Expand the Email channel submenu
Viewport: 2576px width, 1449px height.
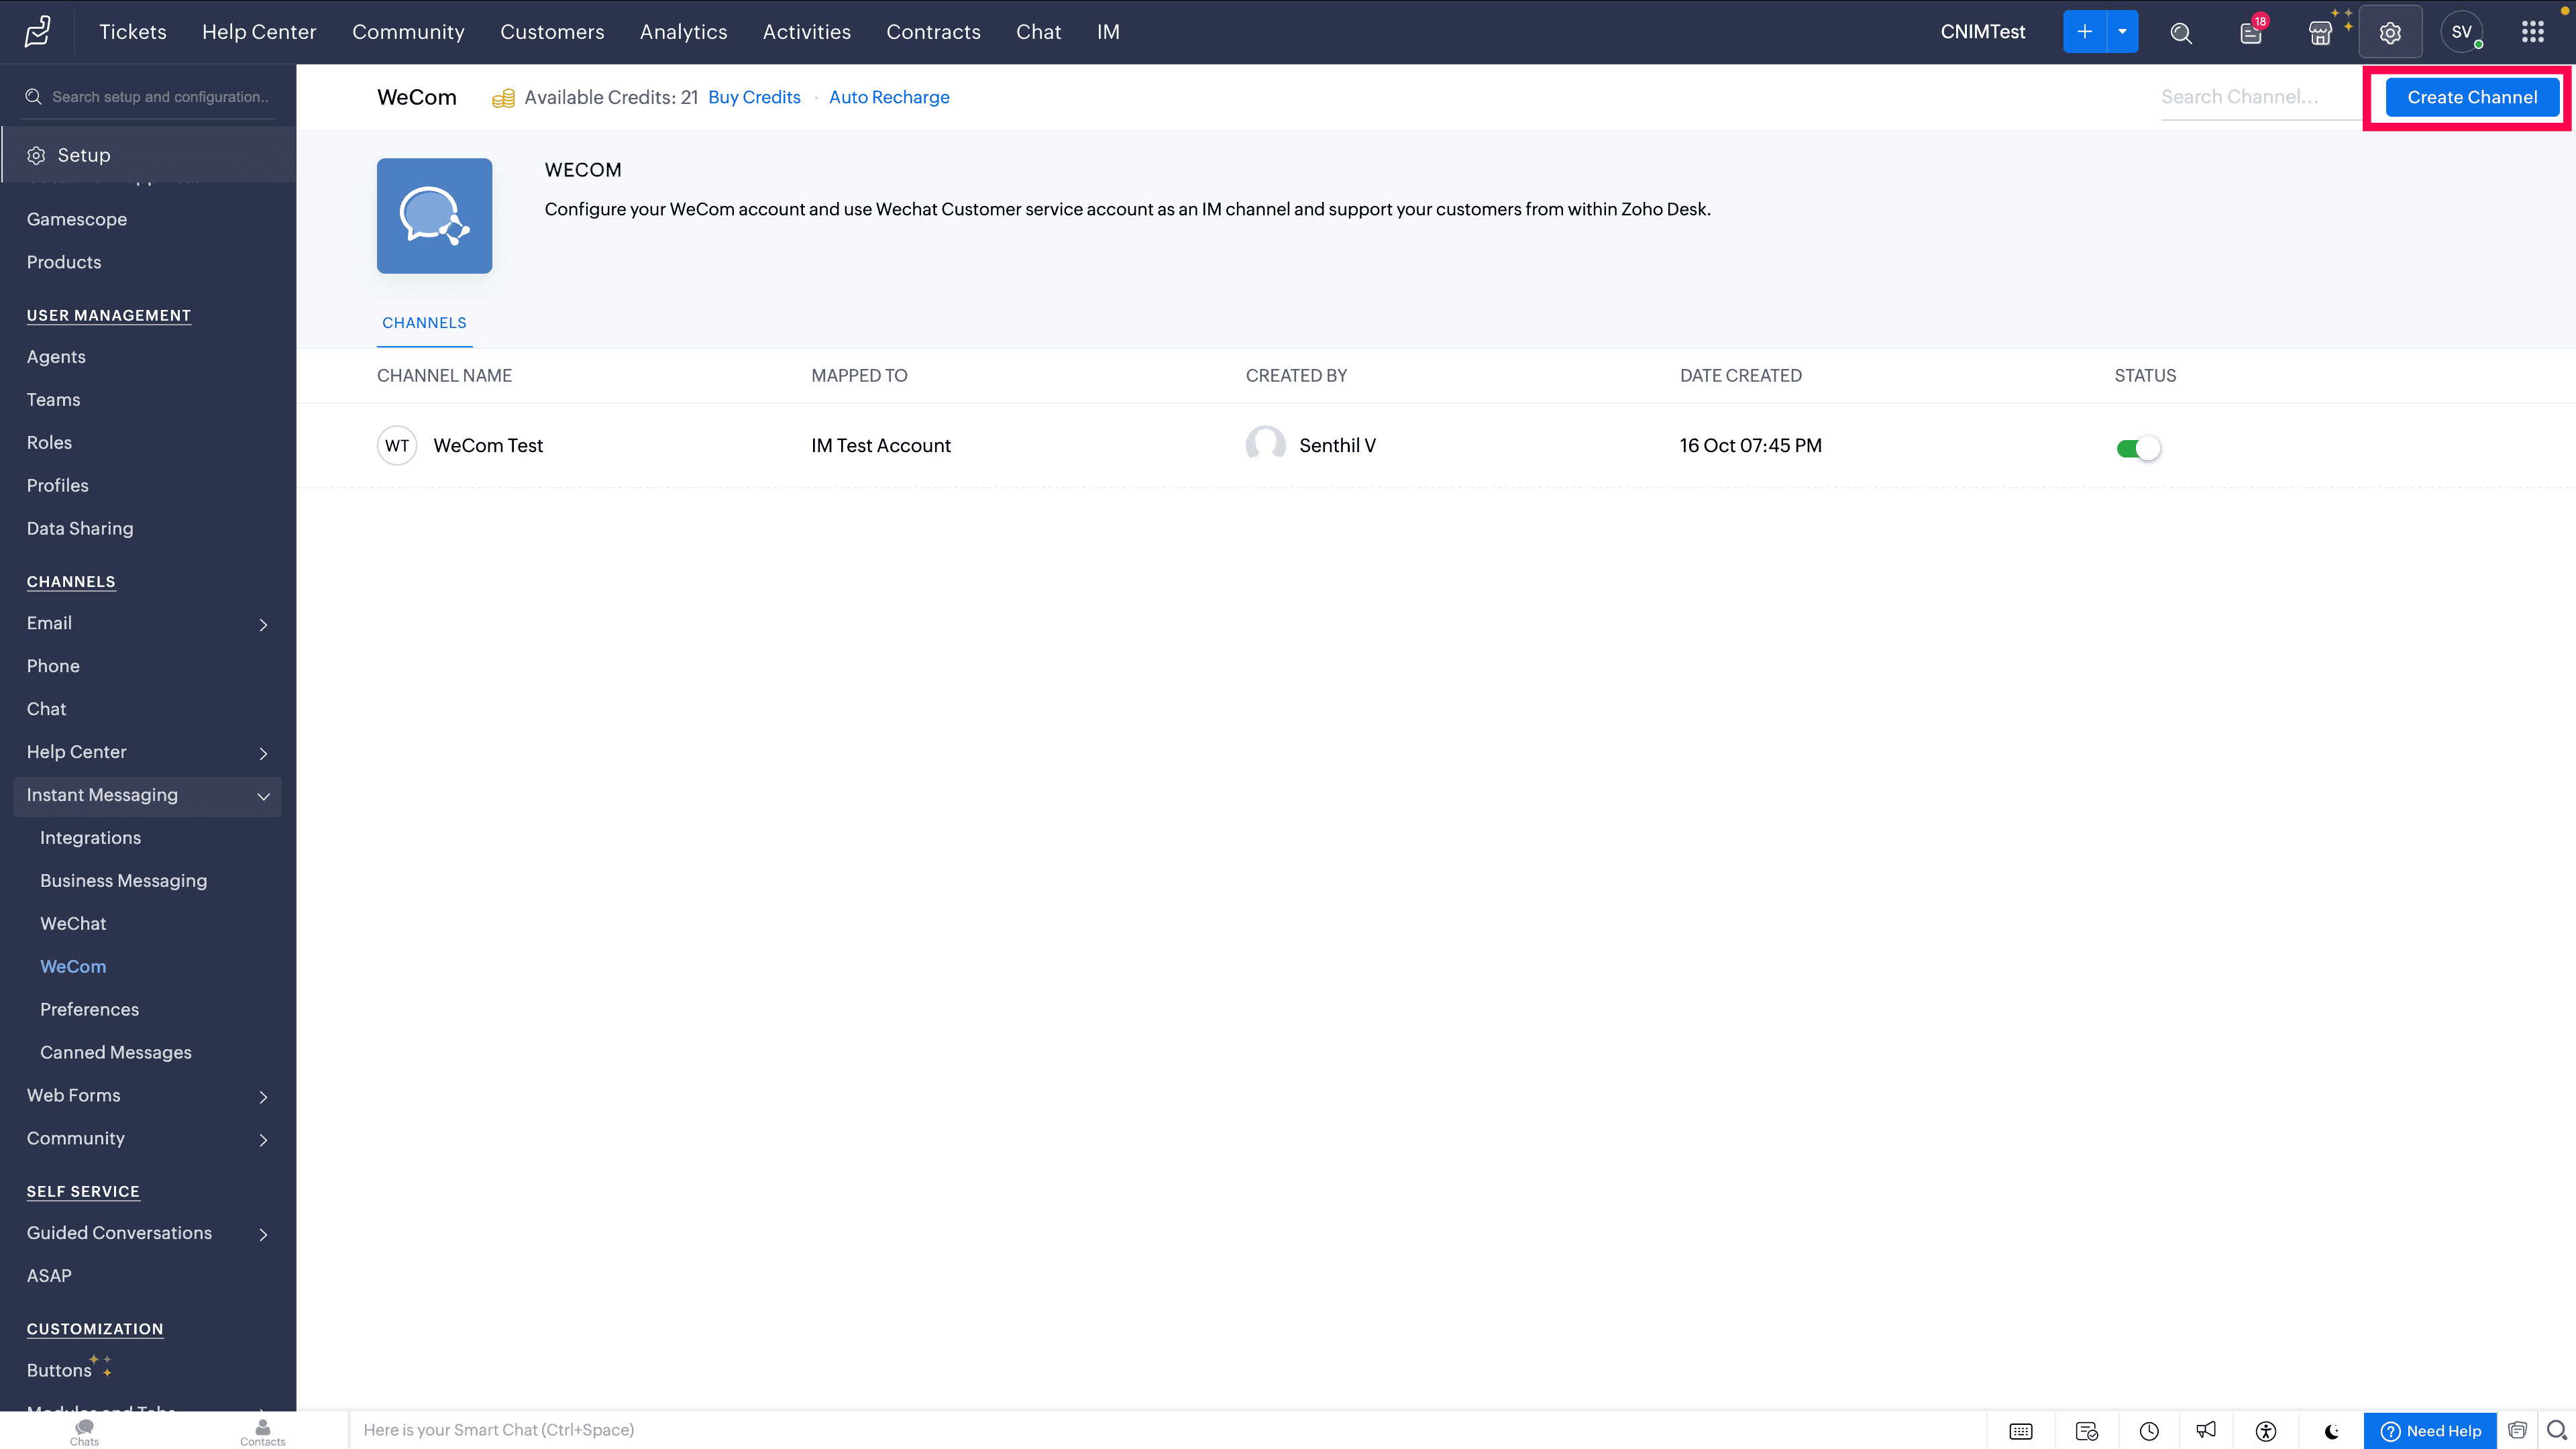pyautogui.click(x=263, y=625)
